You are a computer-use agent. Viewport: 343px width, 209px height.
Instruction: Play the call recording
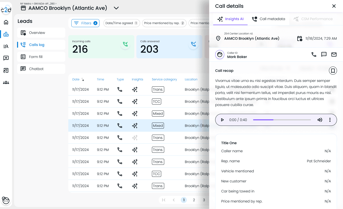tap(222, 120)
